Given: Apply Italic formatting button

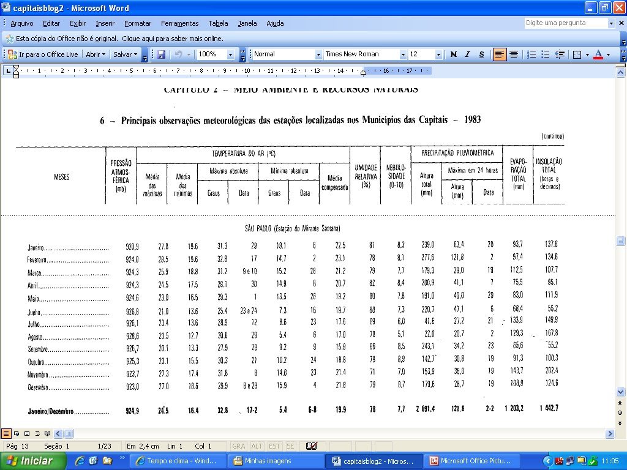Looking at the screenshot, I should click(x=467, y=54).
